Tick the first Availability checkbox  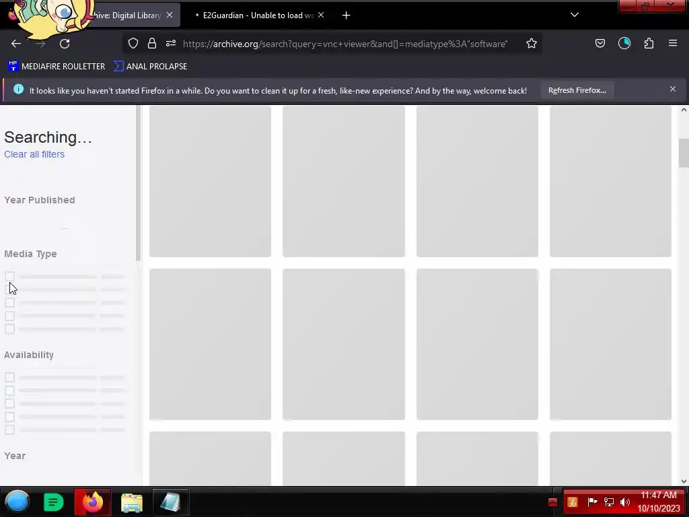9,378
